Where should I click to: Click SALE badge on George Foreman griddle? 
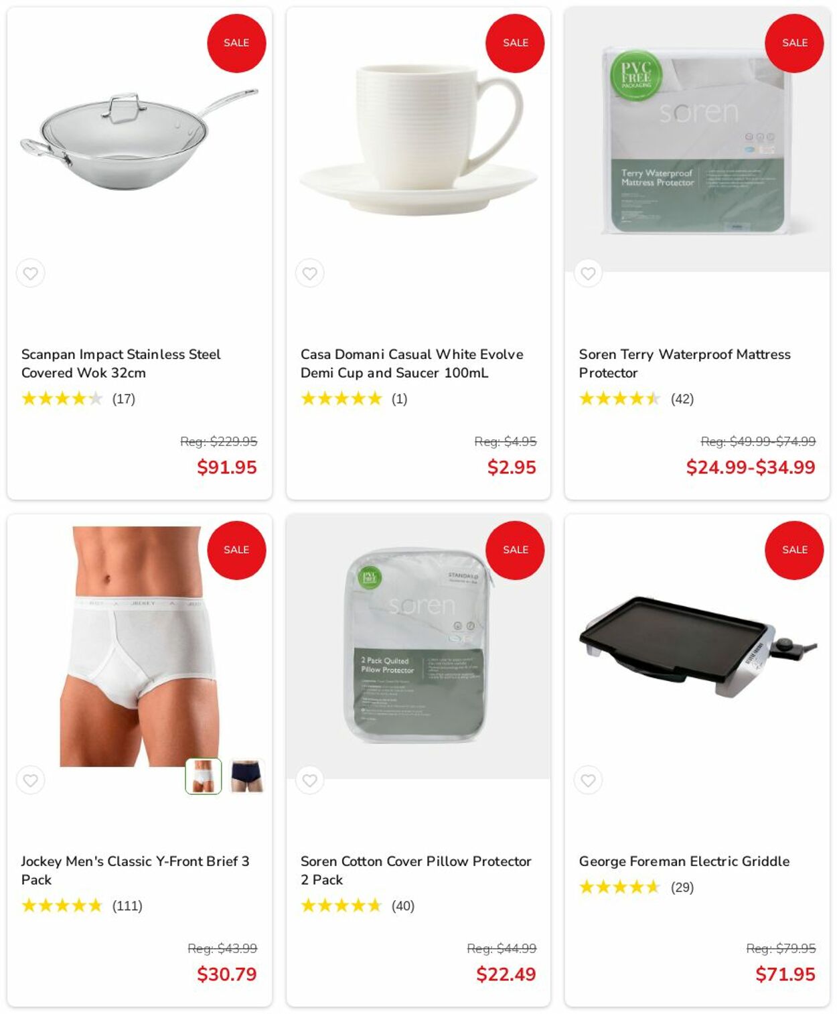click(794, 550)
